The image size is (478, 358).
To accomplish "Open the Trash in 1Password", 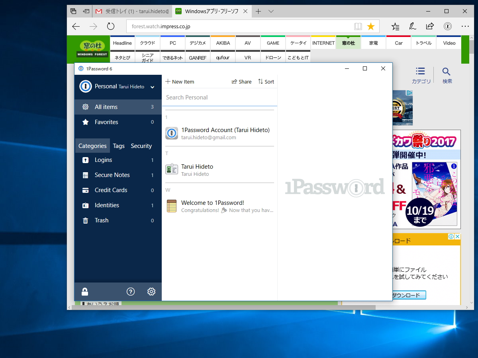I will (x=101, y=220).
